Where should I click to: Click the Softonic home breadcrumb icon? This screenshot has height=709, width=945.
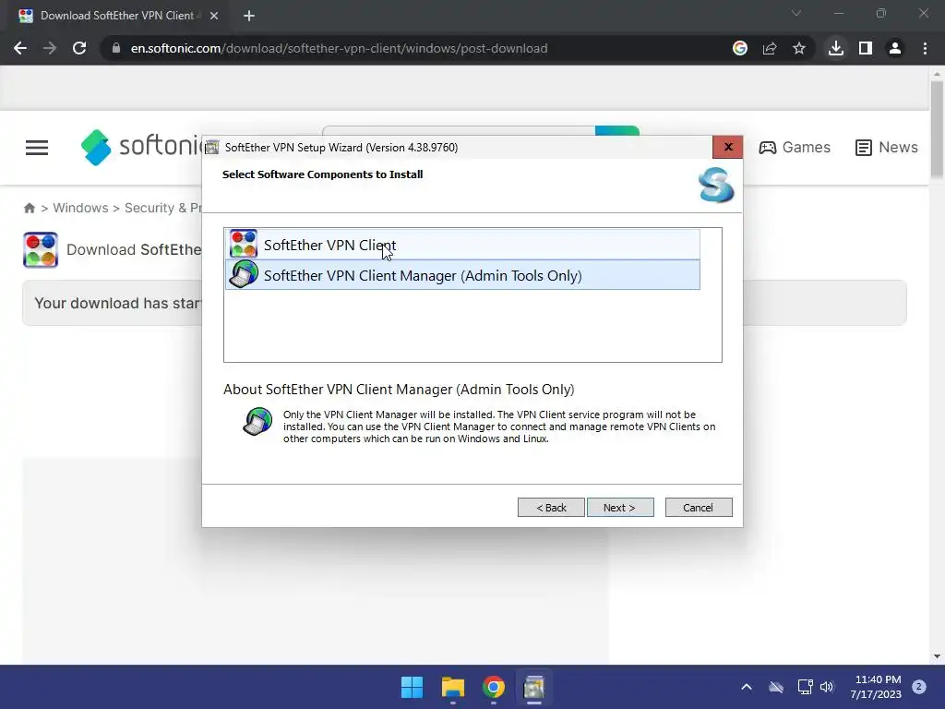pos(29,208)
